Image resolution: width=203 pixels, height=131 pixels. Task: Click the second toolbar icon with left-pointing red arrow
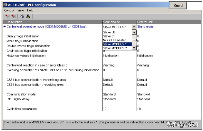(14, 16)
